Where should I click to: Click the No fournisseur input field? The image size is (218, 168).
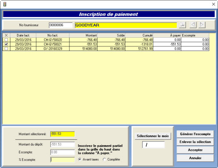coord(61,25)
